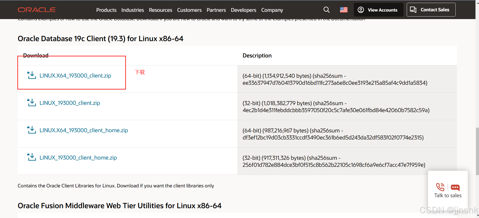Screen dimensions: 479x218
Task: Click download icon beside LINUX_193000_client_home.zip
Action: click(32, 157)
